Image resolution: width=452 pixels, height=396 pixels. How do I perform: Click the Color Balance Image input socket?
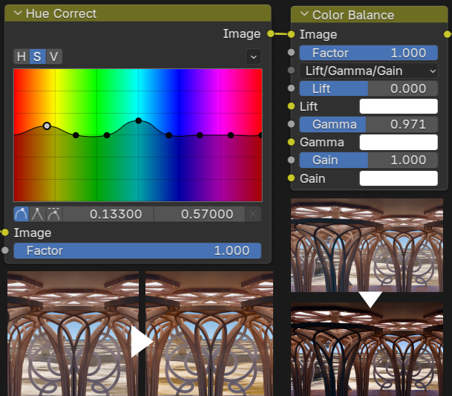click(292, 34)
